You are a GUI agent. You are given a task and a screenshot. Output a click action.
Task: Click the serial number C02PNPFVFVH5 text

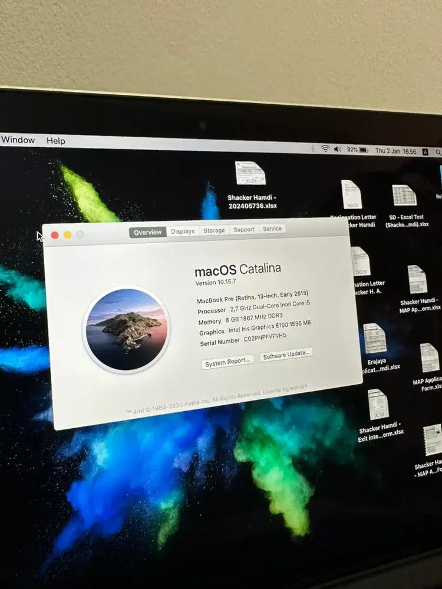[265, 337]
